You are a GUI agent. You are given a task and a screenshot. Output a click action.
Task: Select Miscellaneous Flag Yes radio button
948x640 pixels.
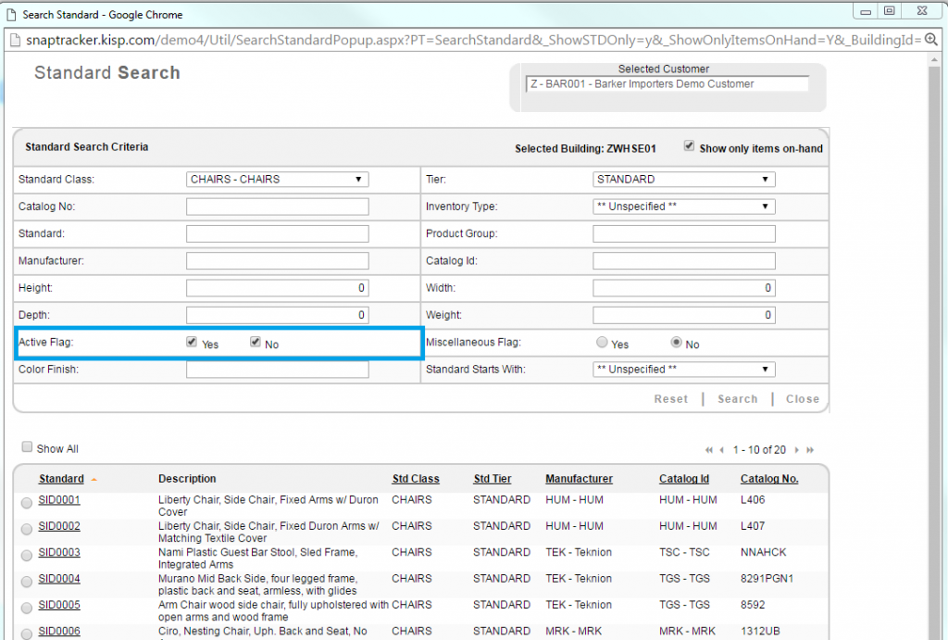point(603,343)
